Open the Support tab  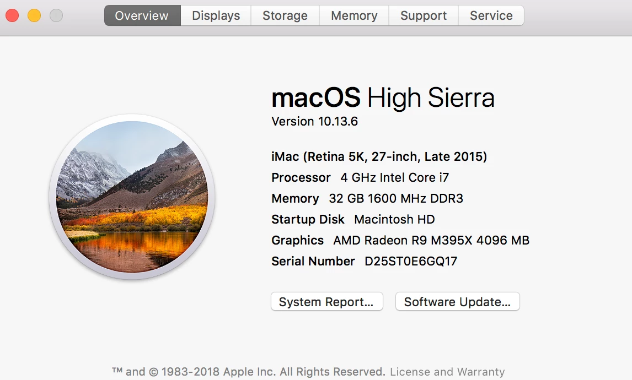click(423, 16)
